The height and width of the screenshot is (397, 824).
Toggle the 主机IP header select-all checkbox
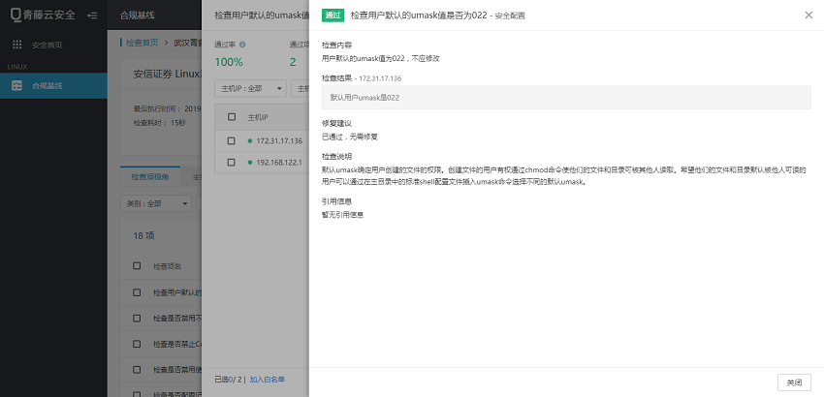232,117
